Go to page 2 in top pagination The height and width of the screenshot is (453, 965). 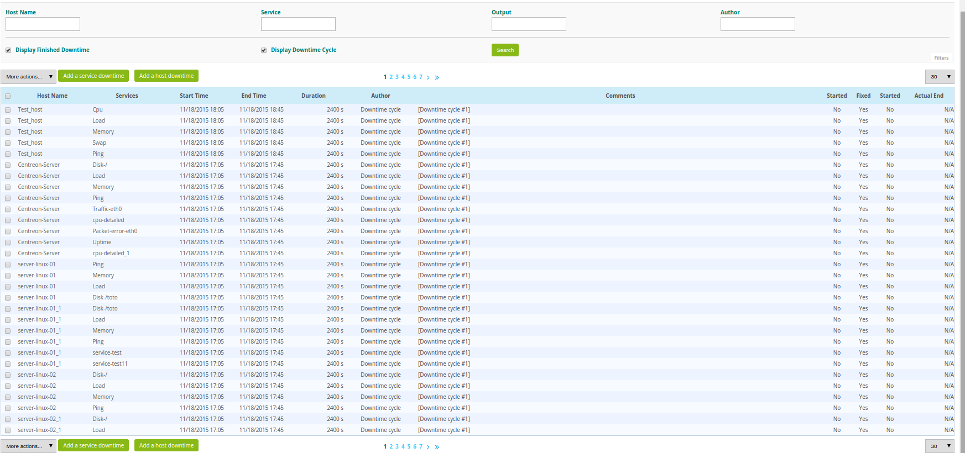click(x=391, y=77)
